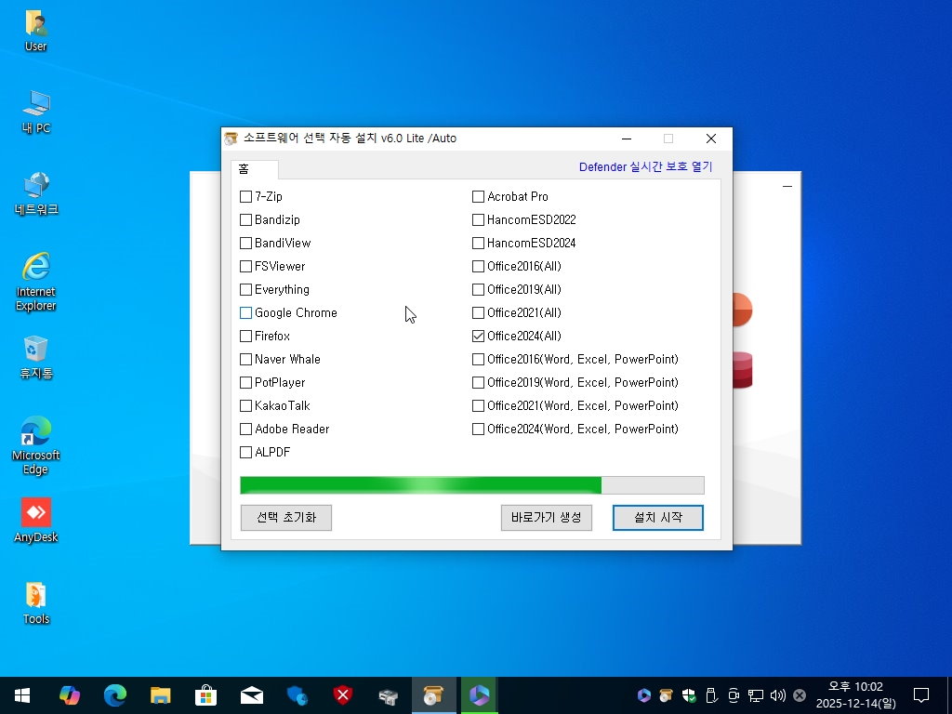Select the AnyDesk desktop icon

click(x=36, y=521)
